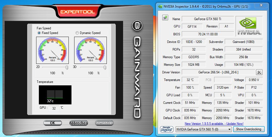The width and height of the screenshot is (272, 137).
Task: Click the current Memory clock 135 MHz
Action: tap(223, 103)
